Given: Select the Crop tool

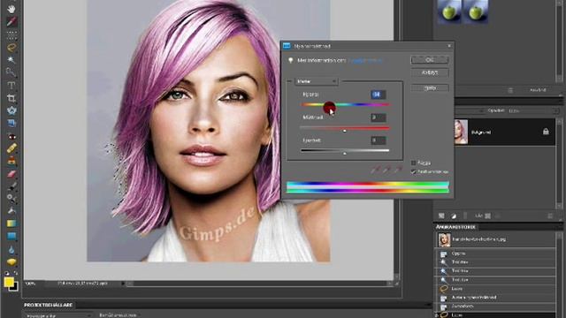Looking at the screenshot, I should [x=11, y=98].
